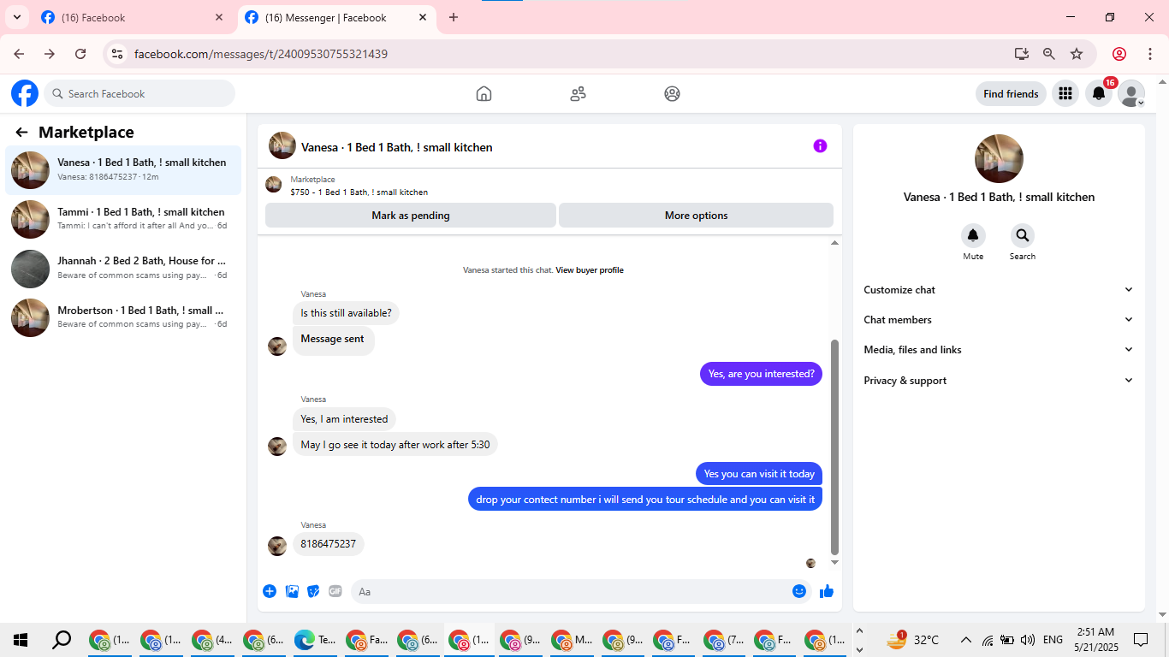Open the Friends icon in the top navigation
The width and height of the screenshot is (1169, 657).
(578, 94)
